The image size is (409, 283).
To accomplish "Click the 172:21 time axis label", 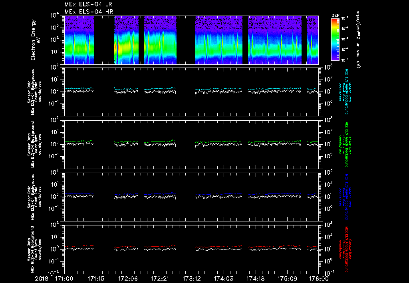I will tap(160, 278).
